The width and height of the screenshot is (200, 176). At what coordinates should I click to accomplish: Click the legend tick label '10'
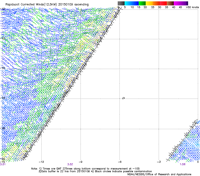coord(132,7)
